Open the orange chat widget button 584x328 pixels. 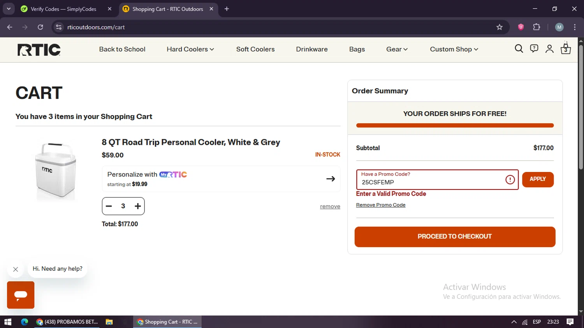21,295
